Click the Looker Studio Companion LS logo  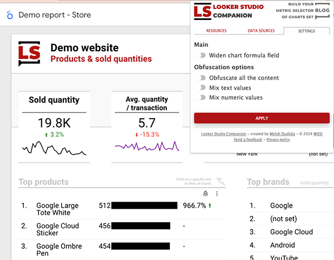(203, 12)
